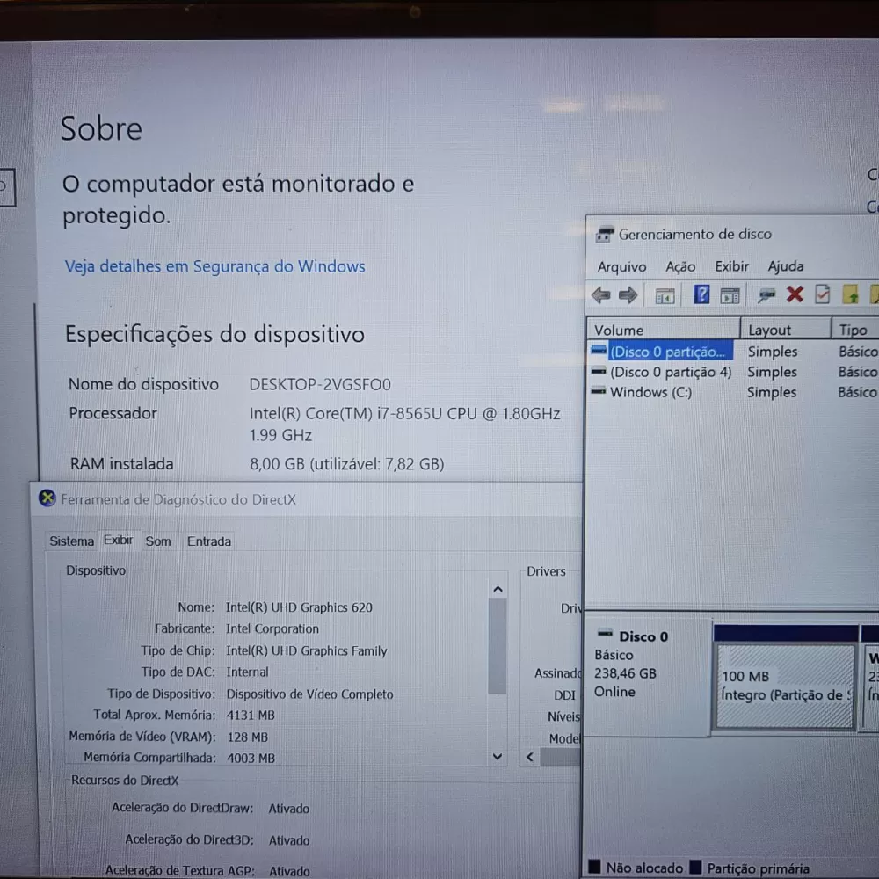Screen dimensions: 879x879
Task: Click the back arrow in Gerenciamento de disco toolbar
Action: pyautogui.click(x=601, y=294)
